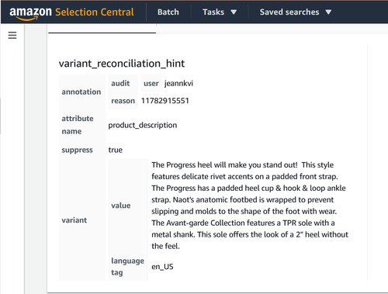Go to Selection Central home title
The image size is (388, 294).
tap(95, 12)
